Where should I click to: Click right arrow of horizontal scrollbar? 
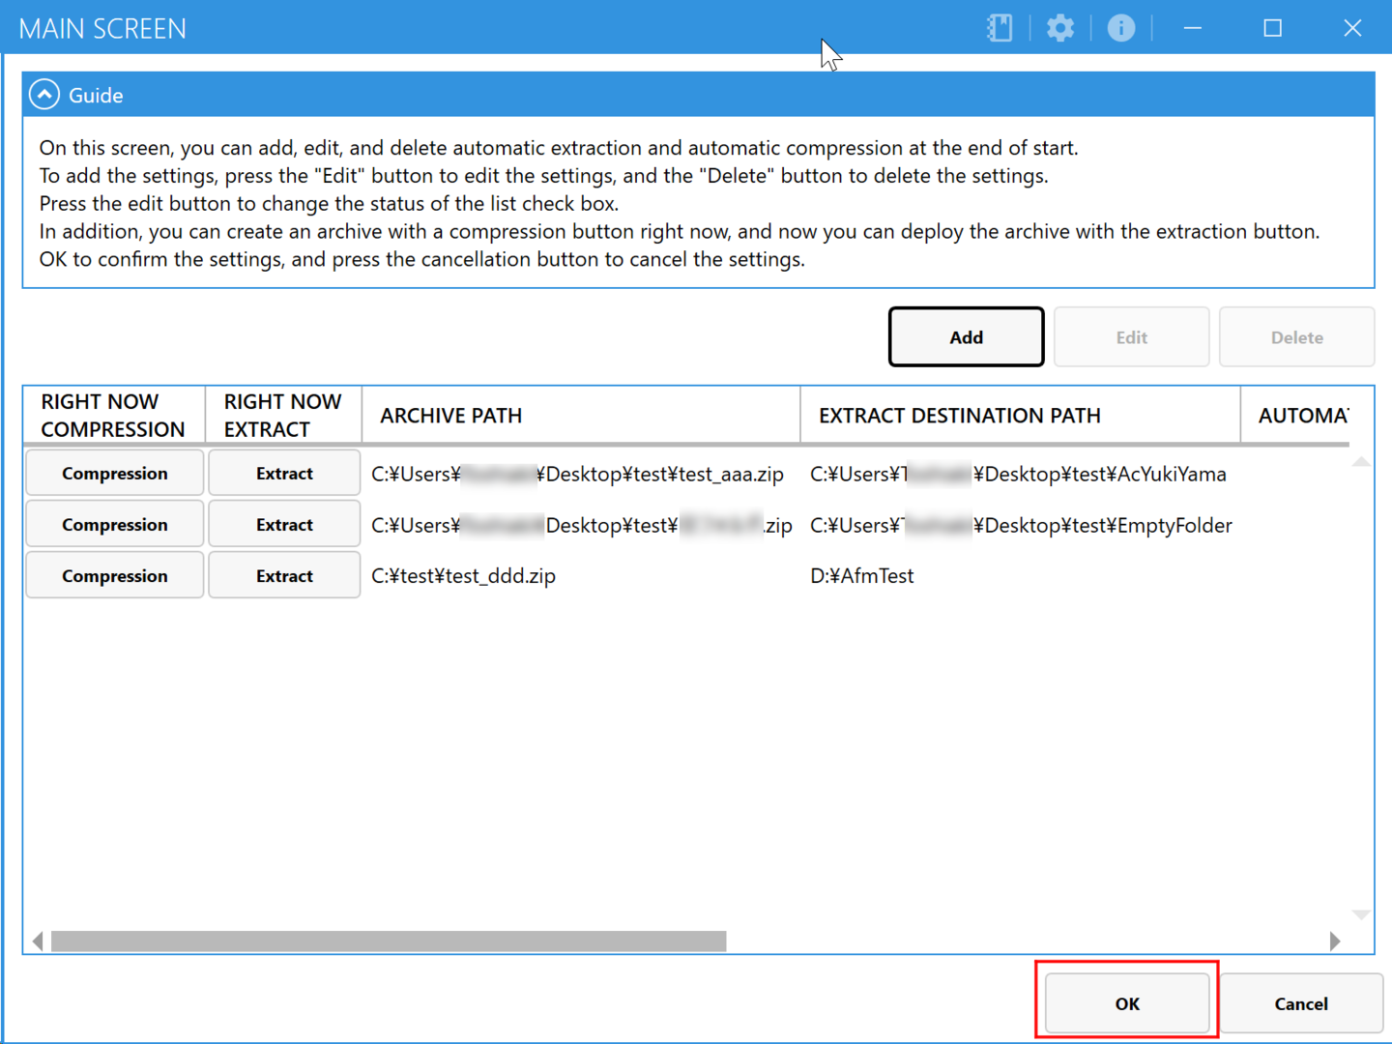click(x=1335, y=942)
